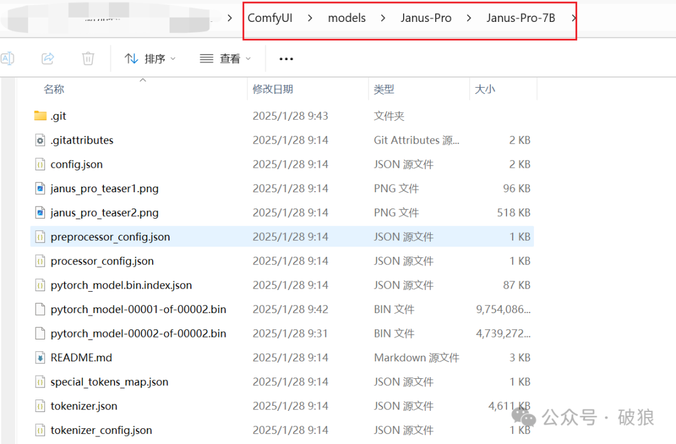The width and height of the screenshot is (676, 444).
Task: Select the config.json file icon
Action: (x=40, y=165)
